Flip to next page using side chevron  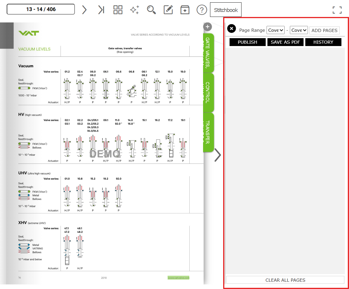tap(218, 155)
